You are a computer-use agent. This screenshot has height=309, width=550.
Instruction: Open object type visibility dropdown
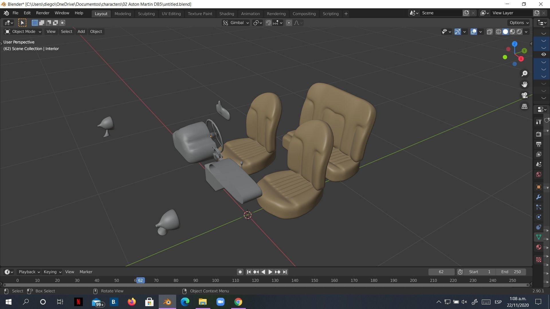tap(446, 32)
